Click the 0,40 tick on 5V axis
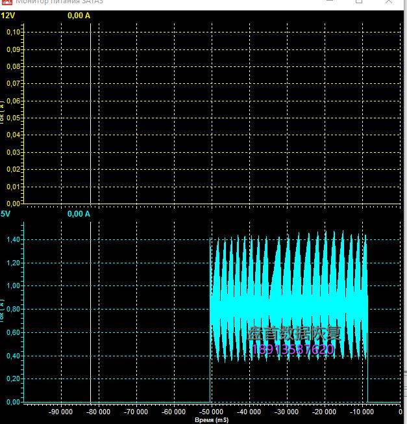The image size is (407, 424). tap(14, 356)
